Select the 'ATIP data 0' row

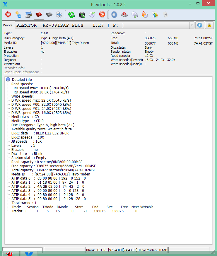coord(49,178)
